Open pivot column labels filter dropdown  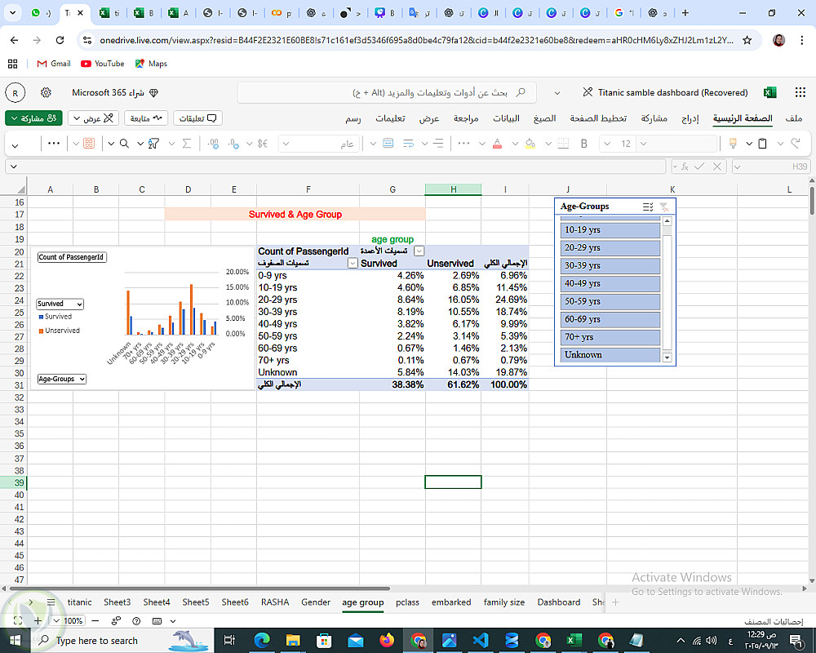point(419,251)
